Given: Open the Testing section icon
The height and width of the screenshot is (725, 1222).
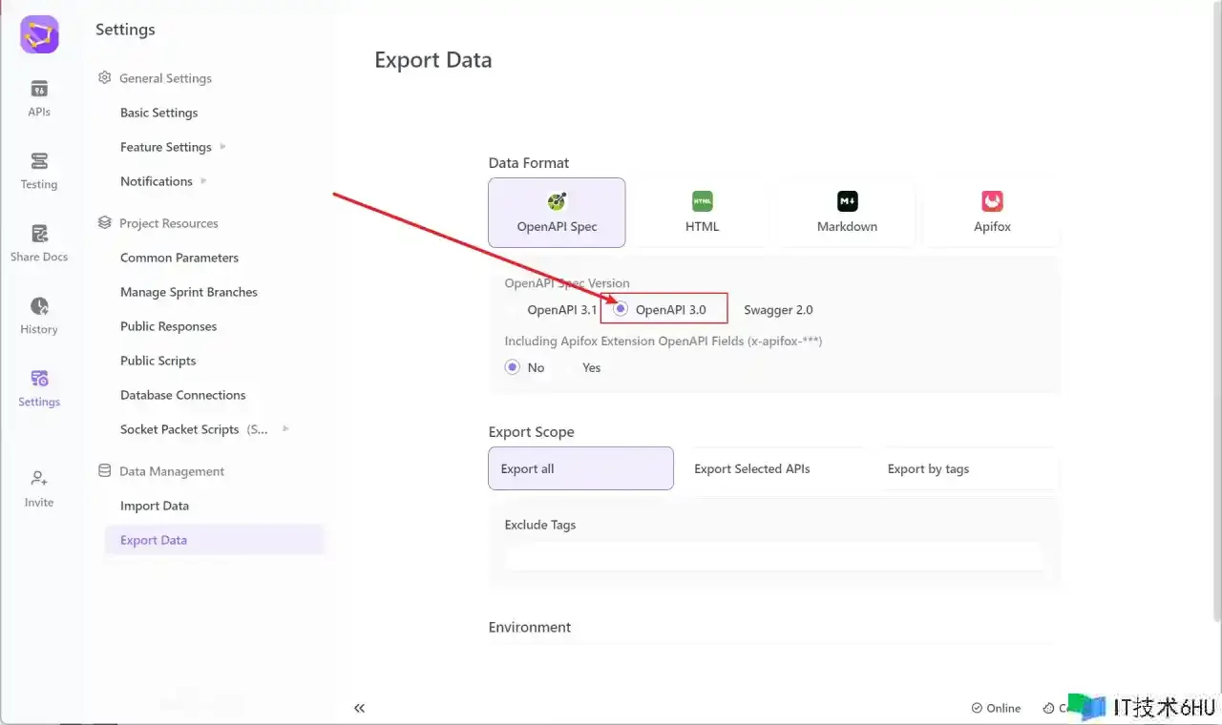Looking at the screenshot, I should 39,161.
